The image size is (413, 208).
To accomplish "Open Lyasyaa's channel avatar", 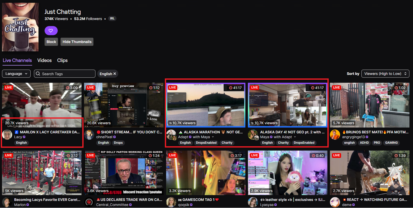I will pyautogui.click(x=253, y=202).
